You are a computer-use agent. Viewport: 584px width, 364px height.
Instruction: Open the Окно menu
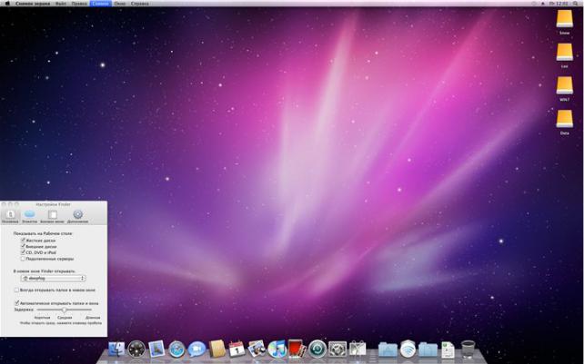(x=119, y=4)
